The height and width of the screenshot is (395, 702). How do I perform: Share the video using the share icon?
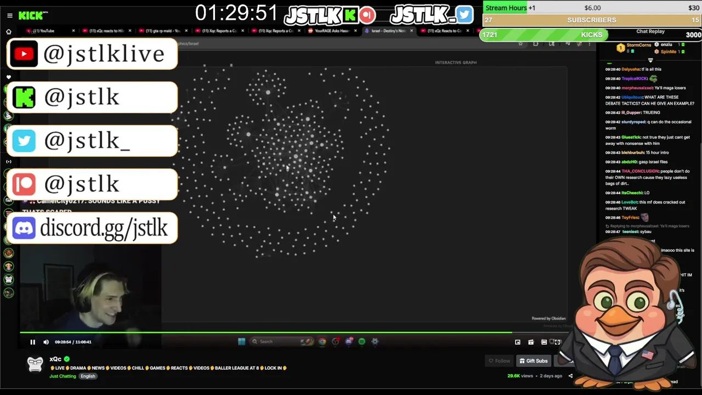tap(570, 376)
